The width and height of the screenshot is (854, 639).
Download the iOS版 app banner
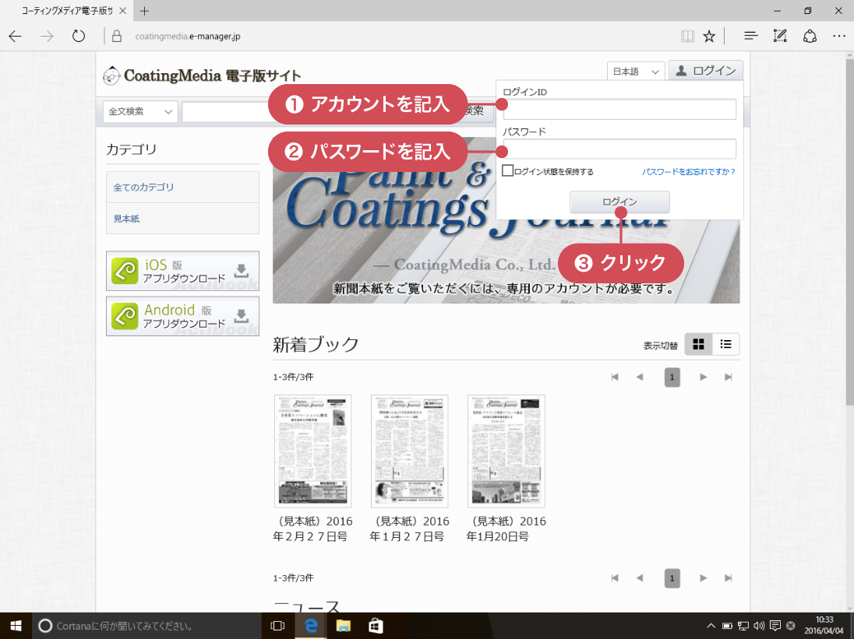(x=182, y=271)
